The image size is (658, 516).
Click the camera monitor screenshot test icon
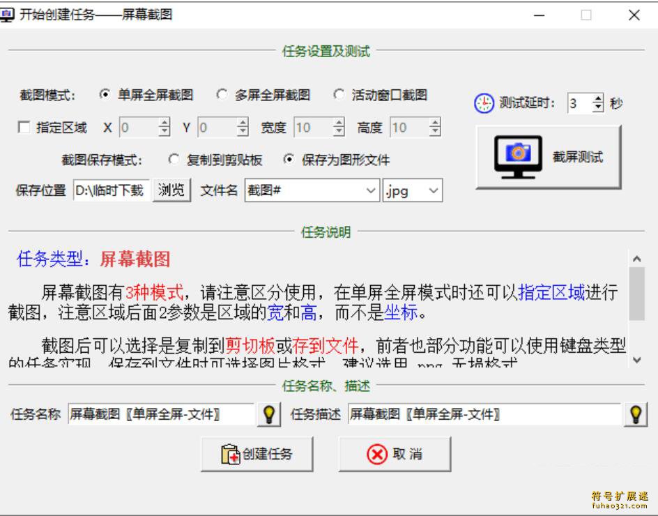518,157
